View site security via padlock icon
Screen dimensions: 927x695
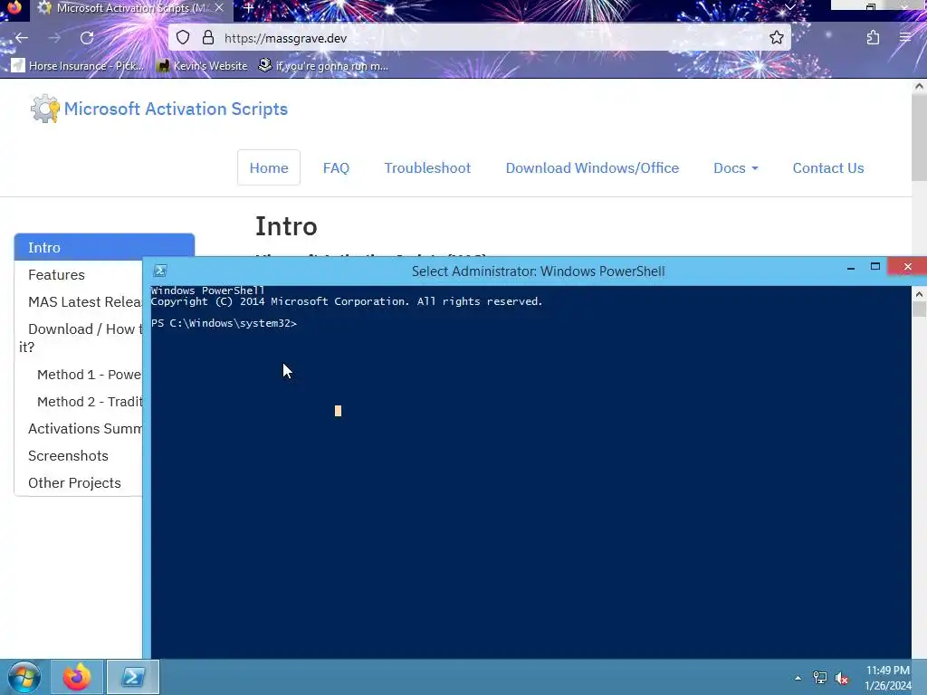(x=208, y=38)
